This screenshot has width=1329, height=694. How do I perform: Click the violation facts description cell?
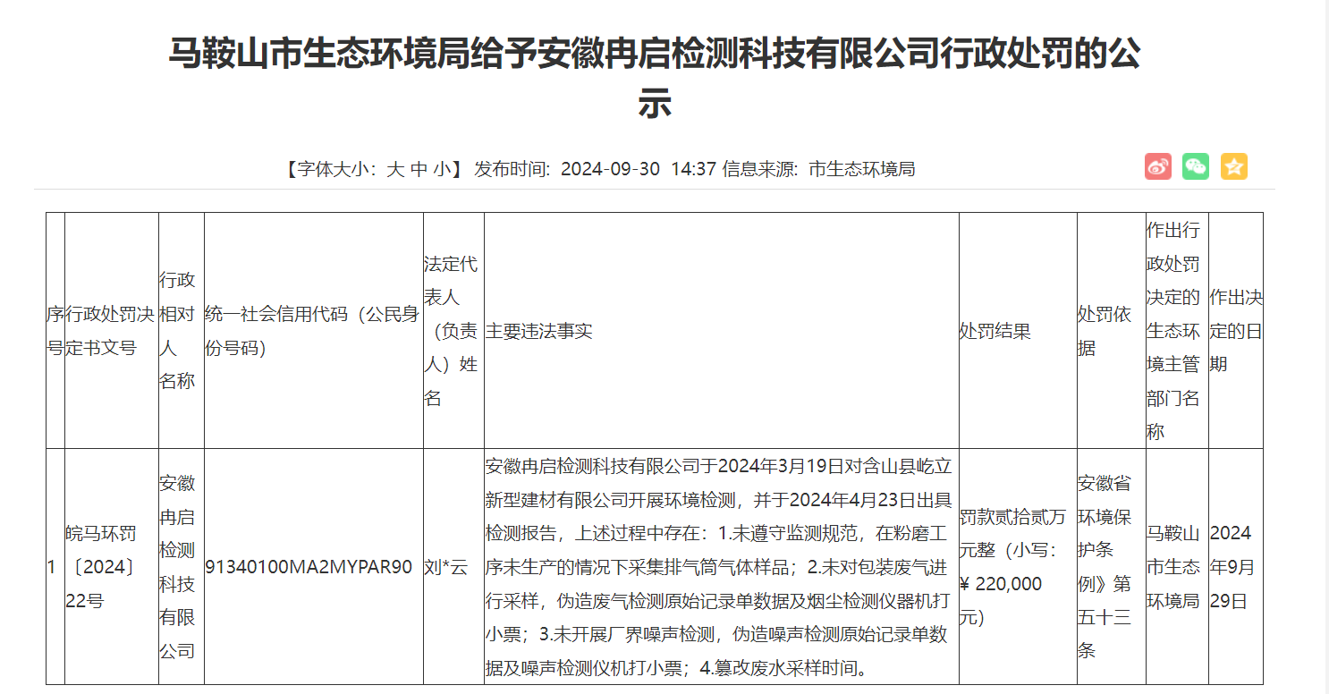(x=721, y=567)
